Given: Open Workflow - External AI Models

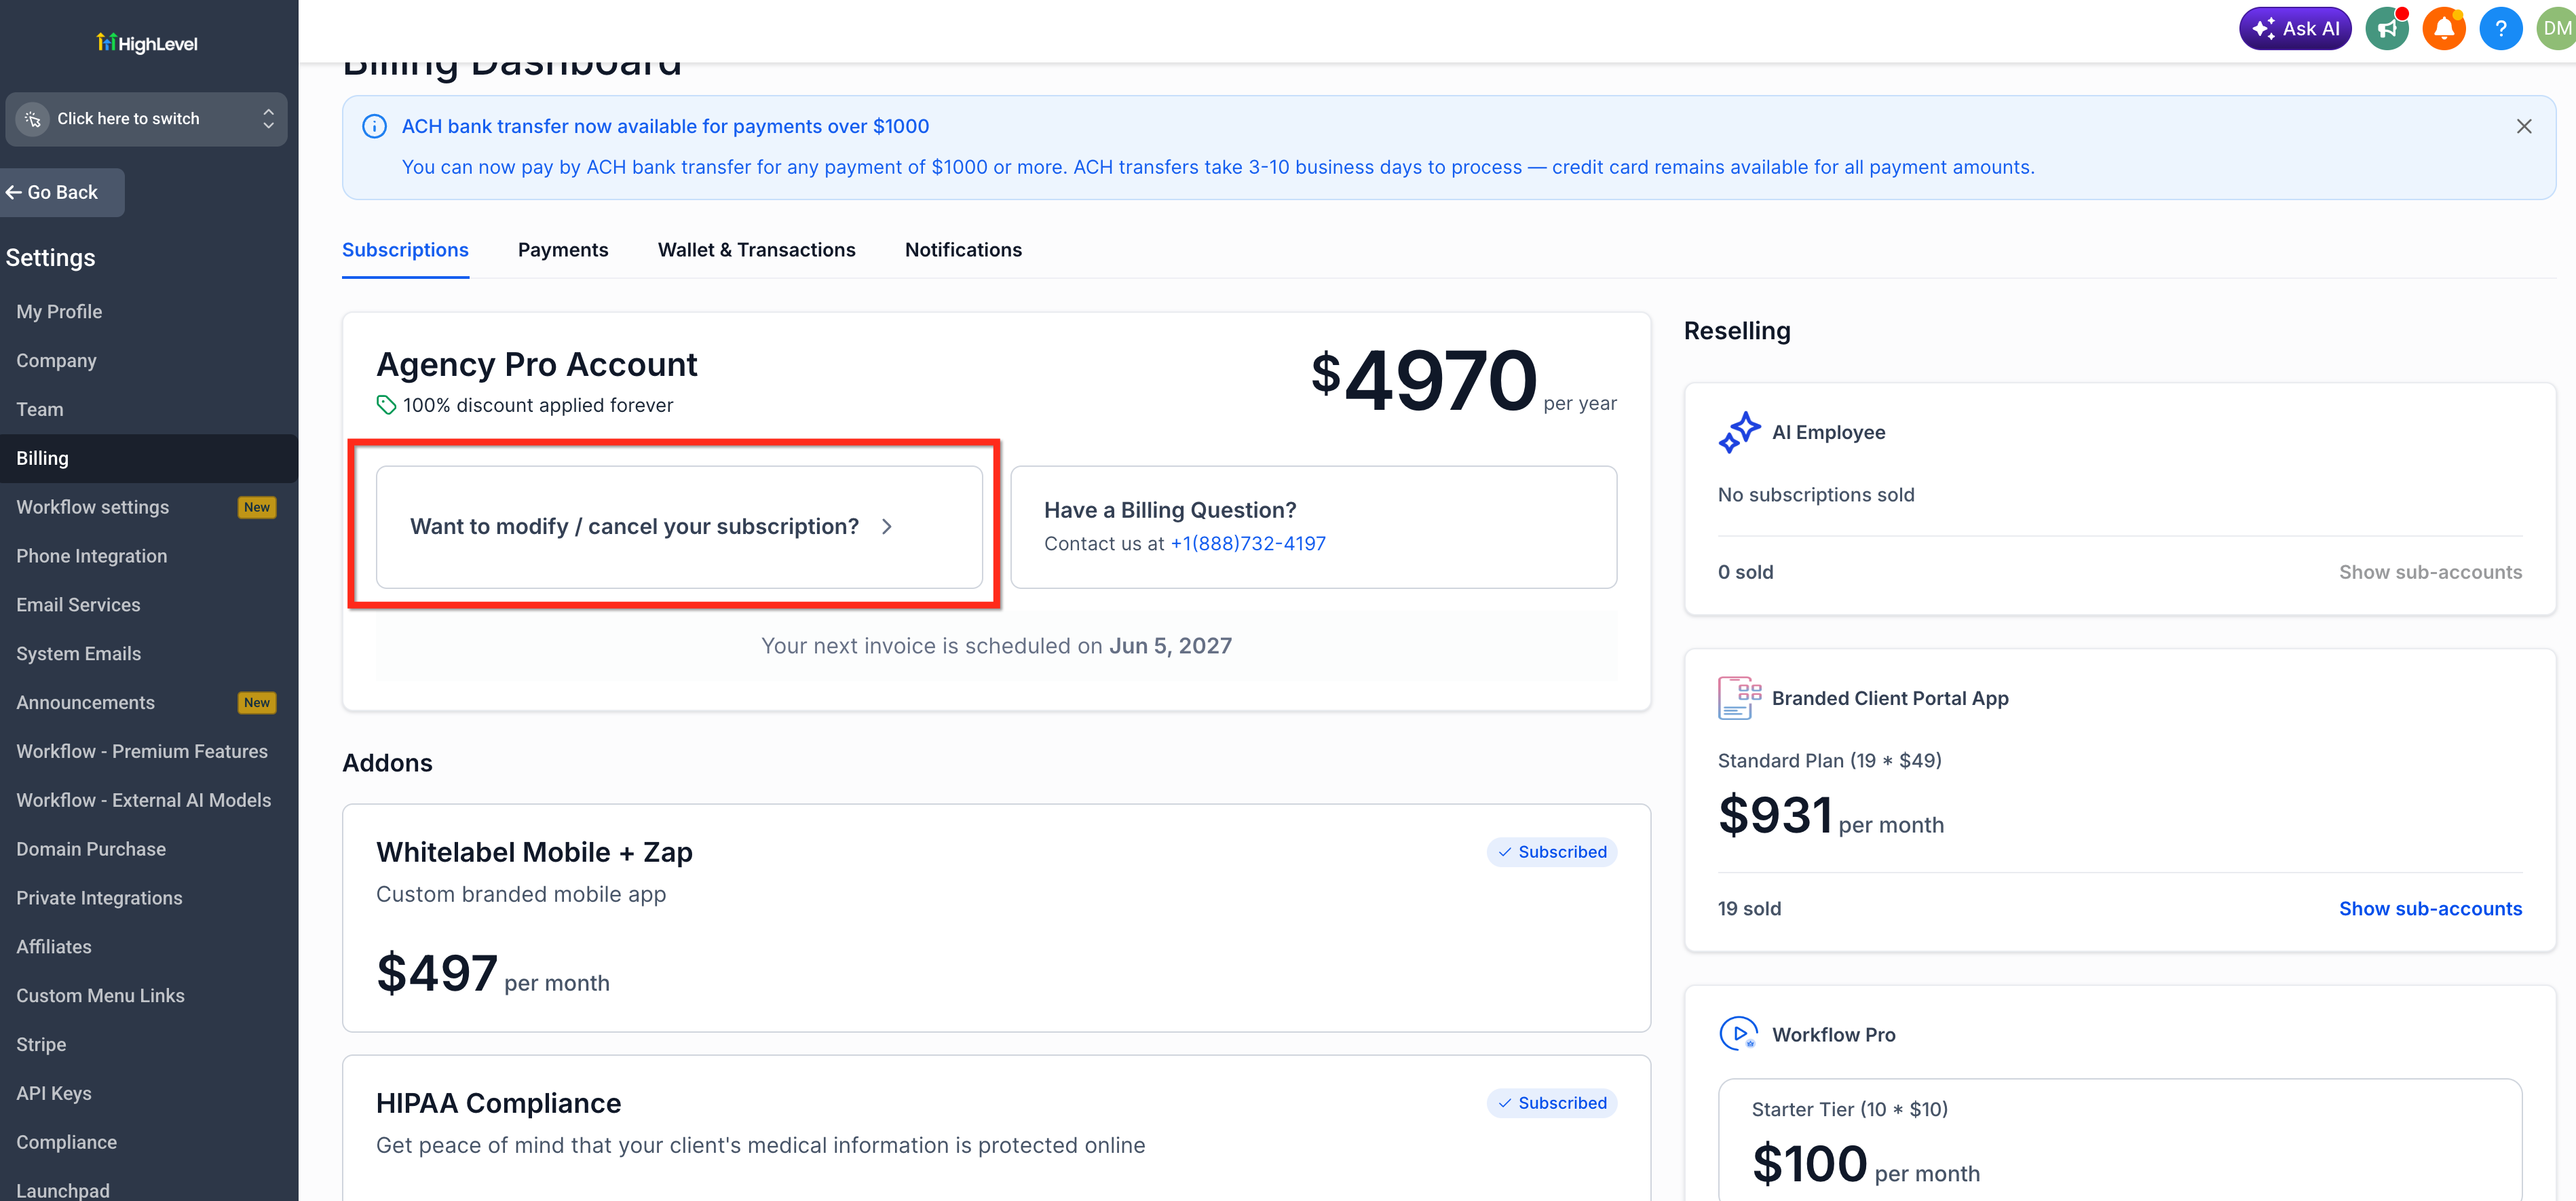Looking at the screenshot, I should point(143,801).
